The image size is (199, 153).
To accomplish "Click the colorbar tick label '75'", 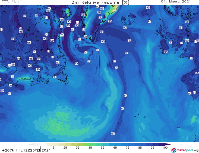I will point(127,148).
